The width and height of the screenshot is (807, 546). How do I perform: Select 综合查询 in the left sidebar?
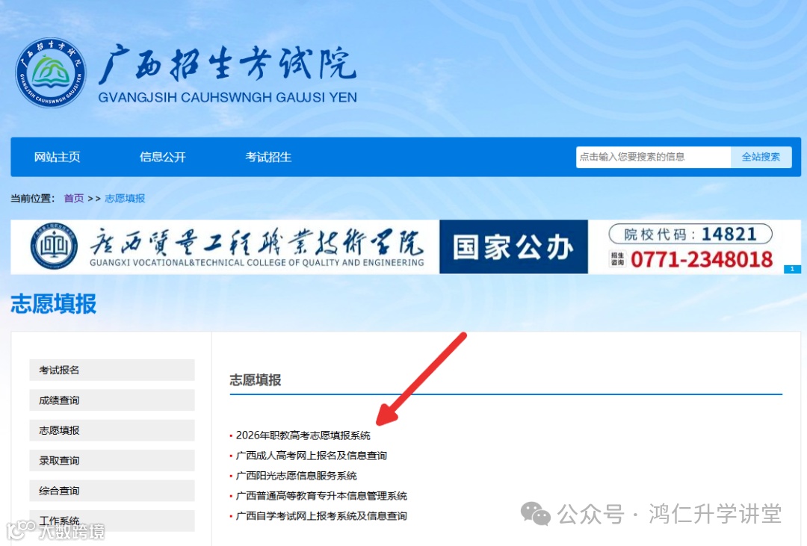[x=112, y=491]
